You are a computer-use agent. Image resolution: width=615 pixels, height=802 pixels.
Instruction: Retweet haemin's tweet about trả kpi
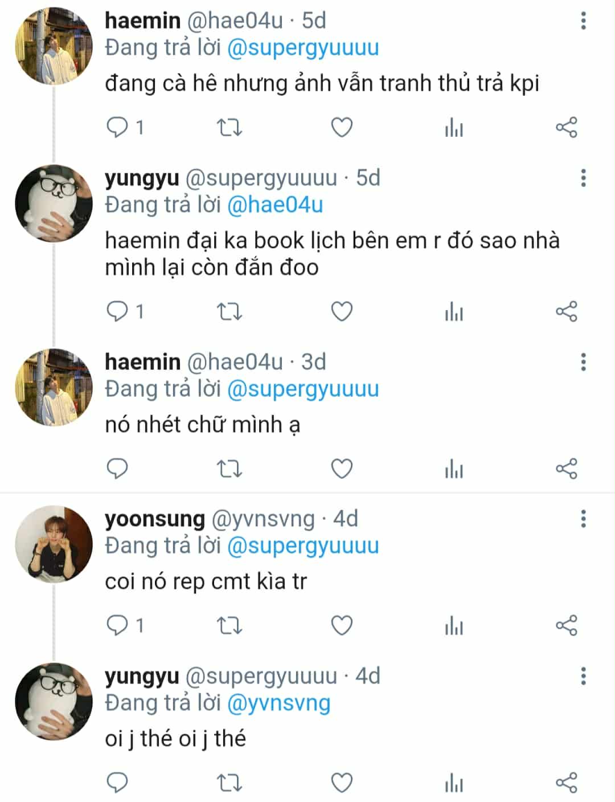pyautogui.click(x=229, y=127)
